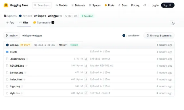The height and width of the screenshot is (110, 184).
Task: Open the style.css file
Action: coord(15,93)
